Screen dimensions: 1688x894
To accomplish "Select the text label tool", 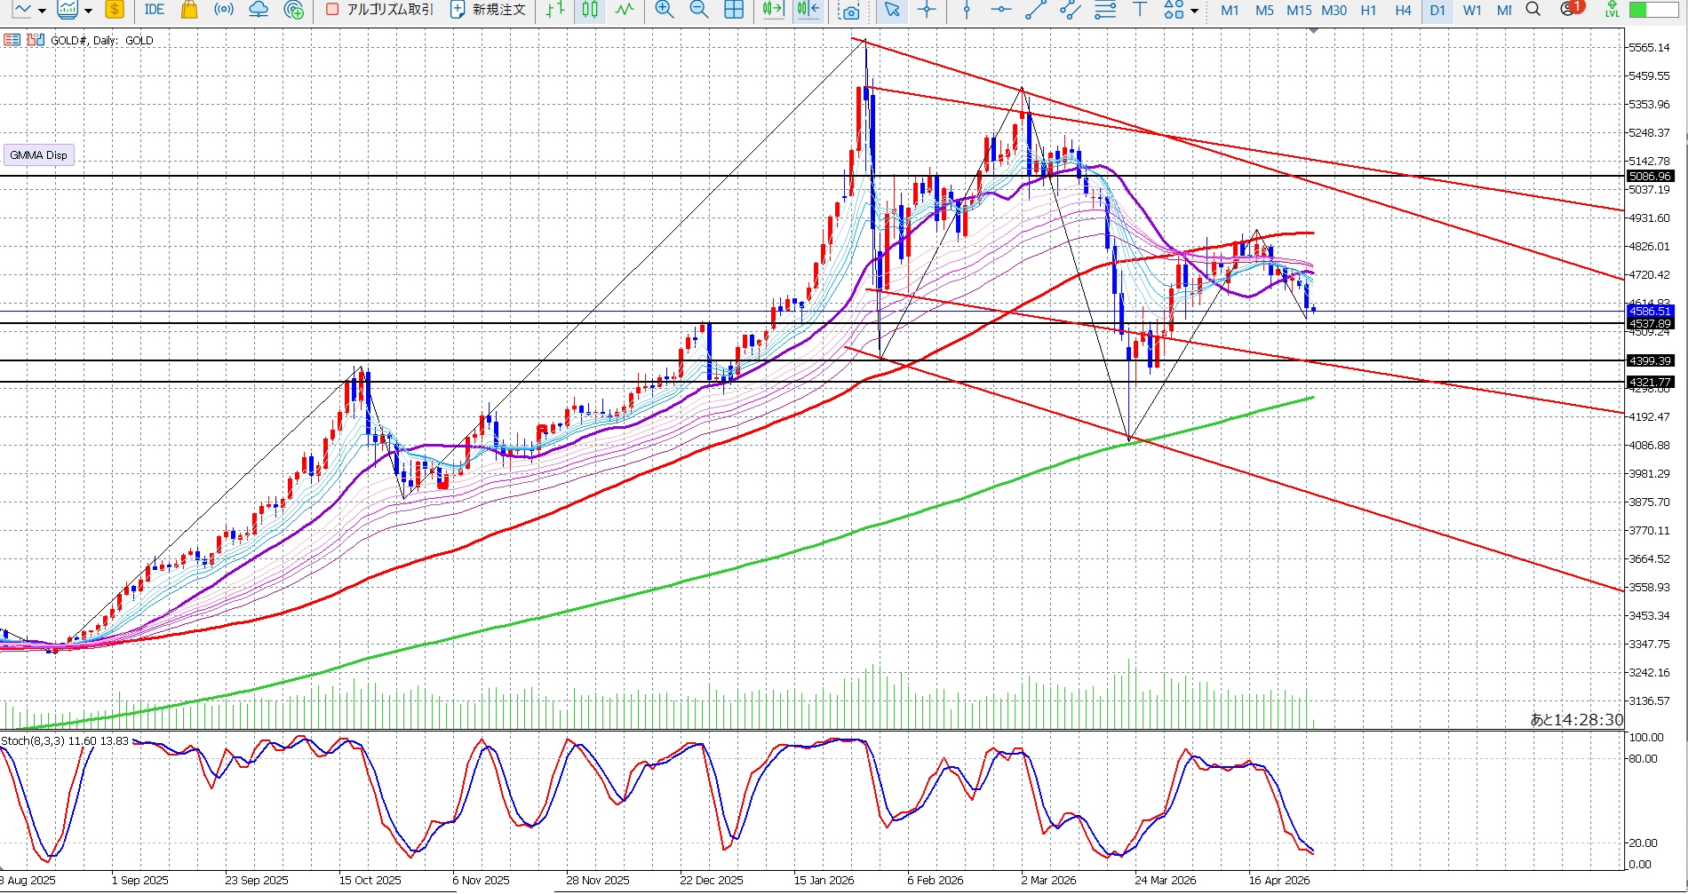I will pos(1140,10).
